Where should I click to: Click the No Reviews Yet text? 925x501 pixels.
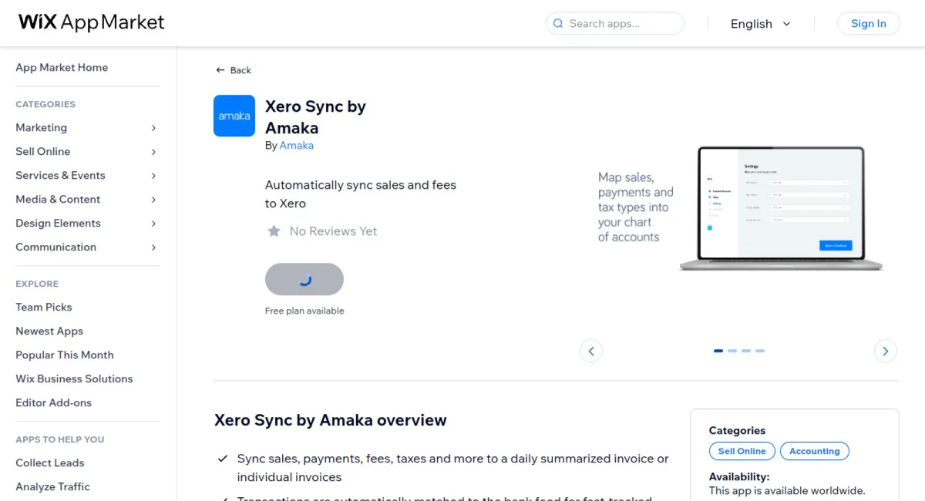point(333,231)
